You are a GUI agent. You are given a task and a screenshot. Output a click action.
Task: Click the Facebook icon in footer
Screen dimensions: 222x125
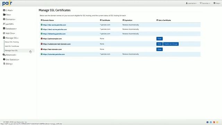tap(207, 122)
